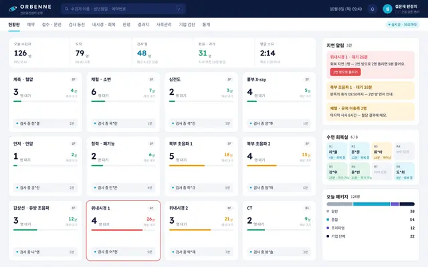Click the ORBENNE logo icon

coord(13,9)
